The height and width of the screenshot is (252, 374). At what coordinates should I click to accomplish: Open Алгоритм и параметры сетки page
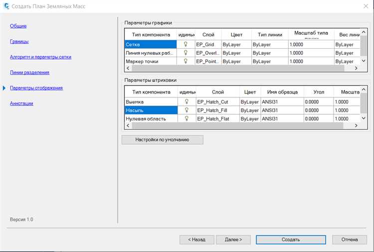[x=40, y=57]
